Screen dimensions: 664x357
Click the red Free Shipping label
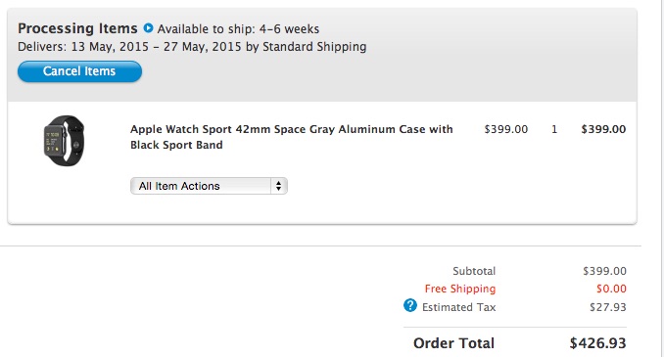pyautogui.click(x=460, y=289)
